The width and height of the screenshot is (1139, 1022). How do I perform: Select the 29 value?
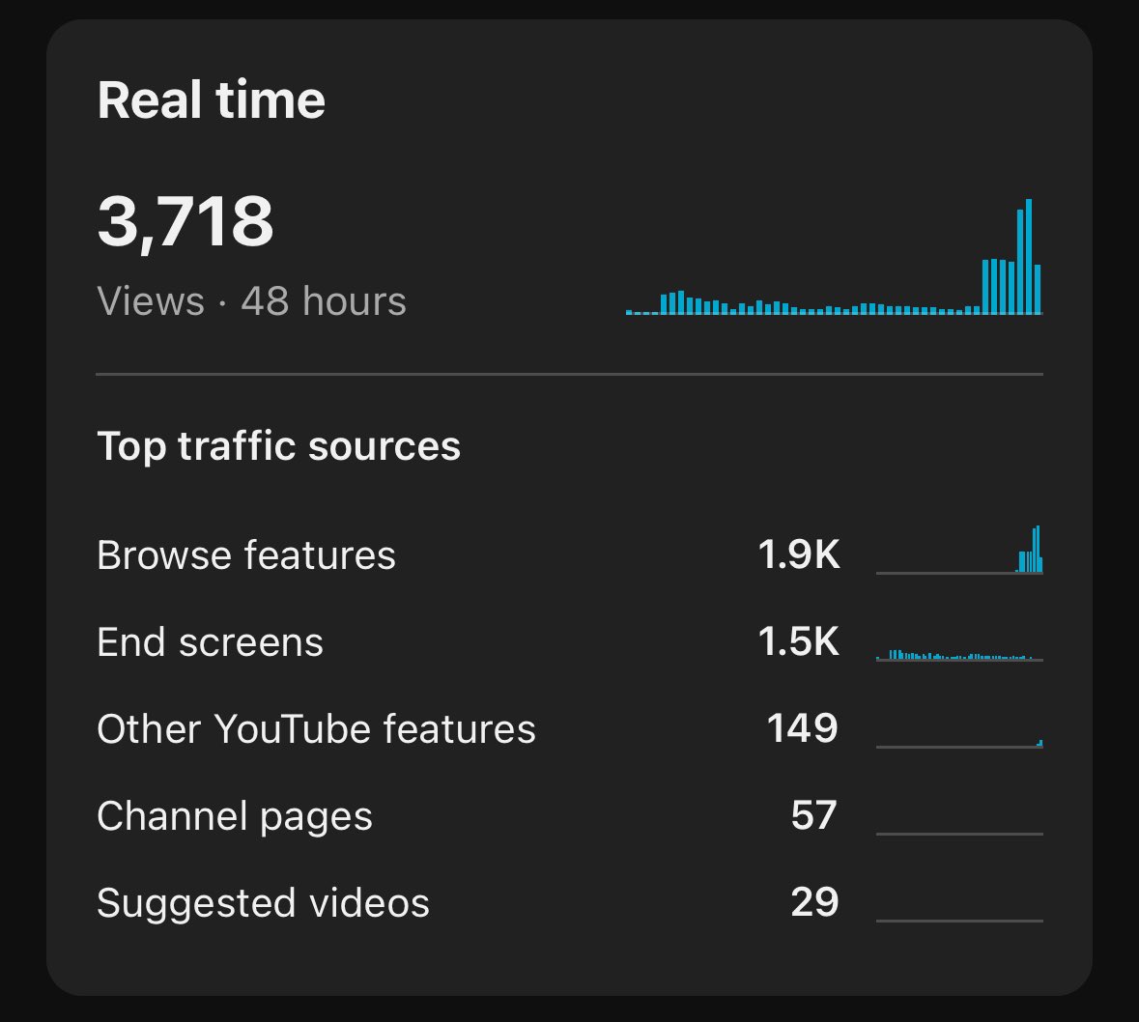(x=814, y=903)
